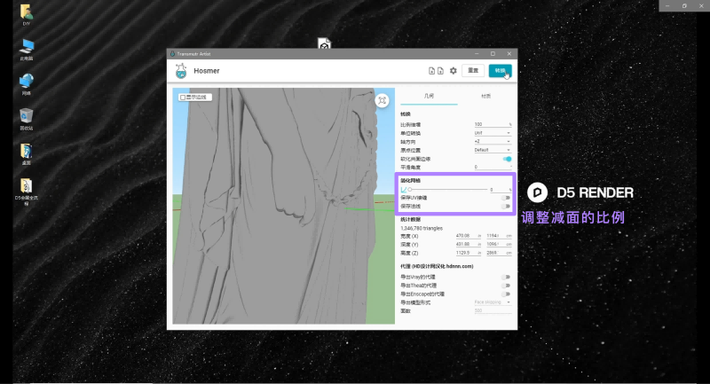Toggle the 导出Enscape的代理 switch
Image resolution: width=710 pixels, height=384 pixels.
pos(507,294)
